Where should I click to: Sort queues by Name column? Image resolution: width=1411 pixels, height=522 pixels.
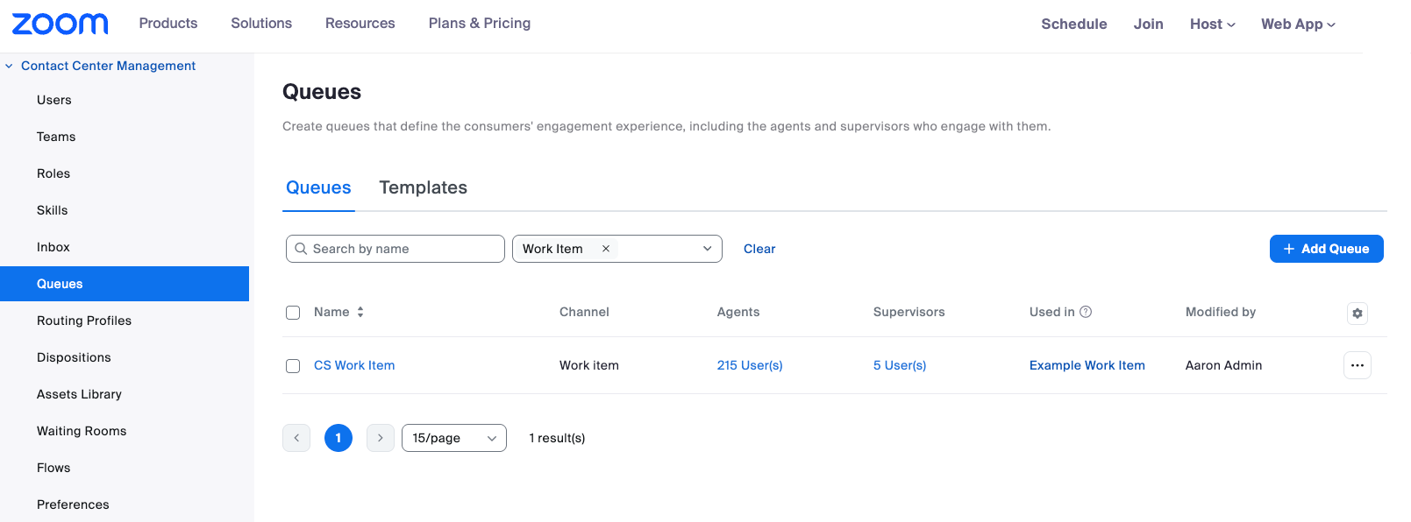pyautogui.click(x=360, y=312)
